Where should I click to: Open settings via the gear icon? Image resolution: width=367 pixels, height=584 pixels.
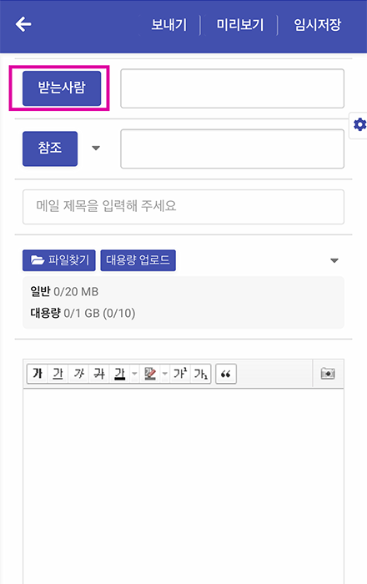click(x=359, y=124)
